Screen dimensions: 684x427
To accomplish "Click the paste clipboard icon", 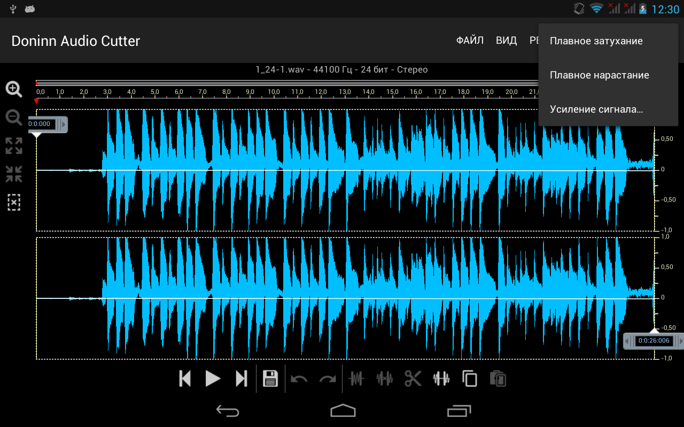I will [498, 378].
